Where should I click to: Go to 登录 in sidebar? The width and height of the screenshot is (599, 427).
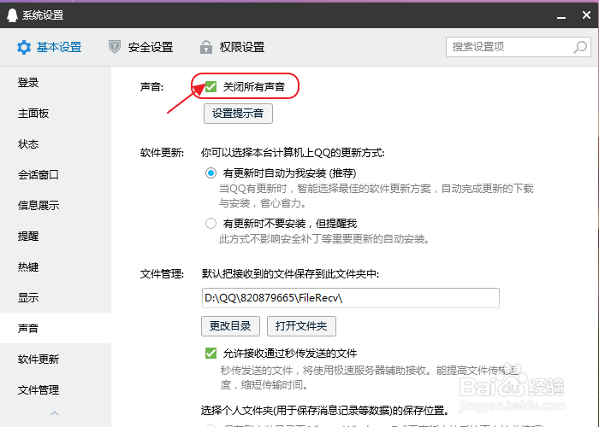[56, 82]
